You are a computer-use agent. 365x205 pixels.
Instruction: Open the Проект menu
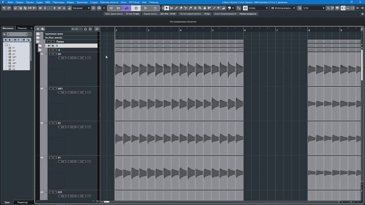point(30,2)
